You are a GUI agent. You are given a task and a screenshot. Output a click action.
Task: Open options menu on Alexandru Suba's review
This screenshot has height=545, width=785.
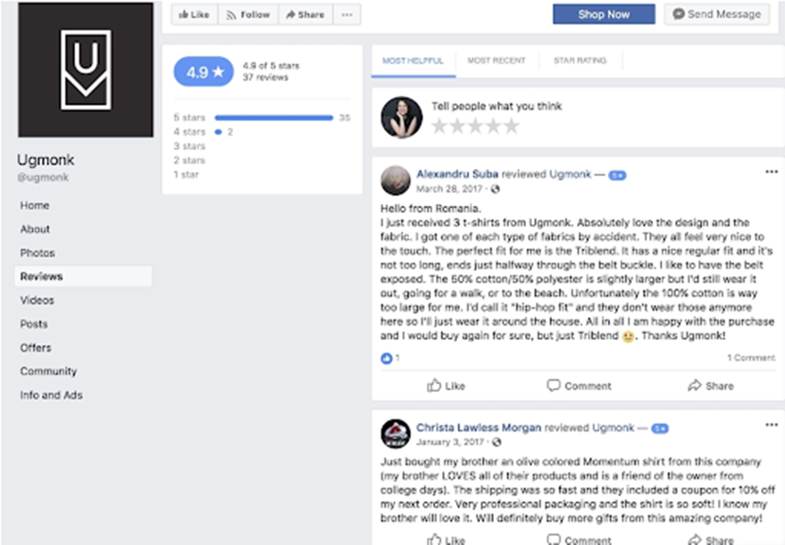[x=771, y=172]
